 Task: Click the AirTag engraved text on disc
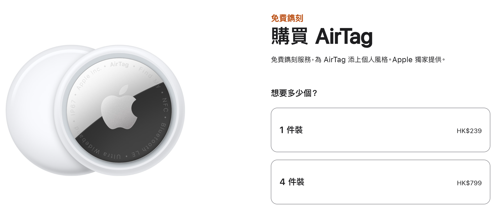(x=119, y=64)
